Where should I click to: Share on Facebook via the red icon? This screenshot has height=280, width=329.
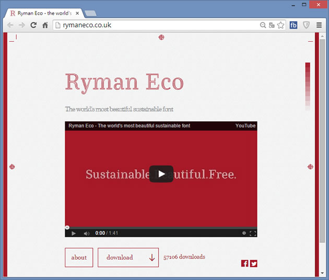(244, 263)
